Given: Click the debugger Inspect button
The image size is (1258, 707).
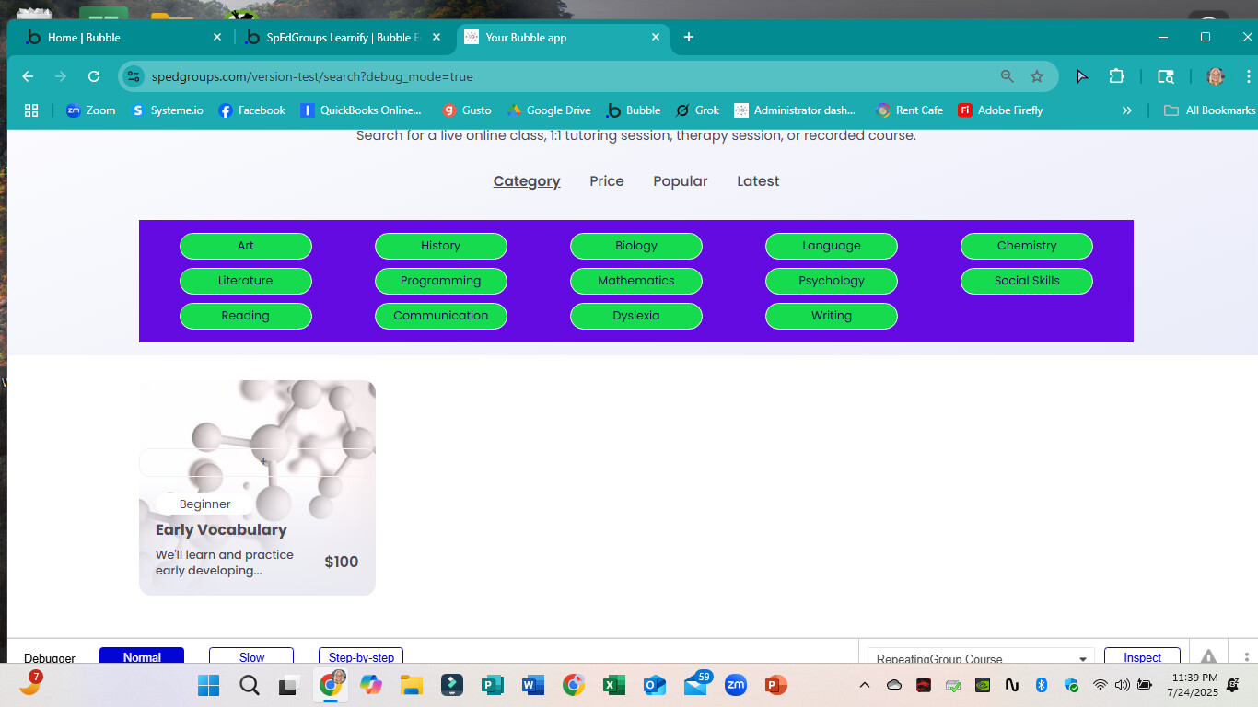Looking at the screenshot, I should (x=1142, y=656).
